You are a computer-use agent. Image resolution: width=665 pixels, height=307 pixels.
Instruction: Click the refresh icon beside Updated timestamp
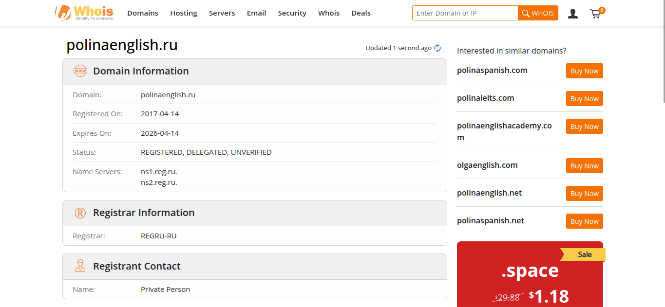tap(437, 48)
